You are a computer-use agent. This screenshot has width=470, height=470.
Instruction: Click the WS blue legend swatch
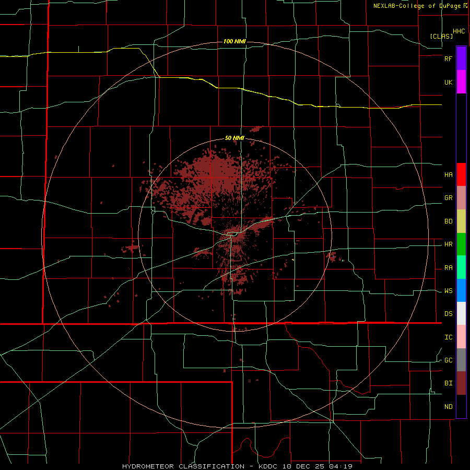point(461,290)
